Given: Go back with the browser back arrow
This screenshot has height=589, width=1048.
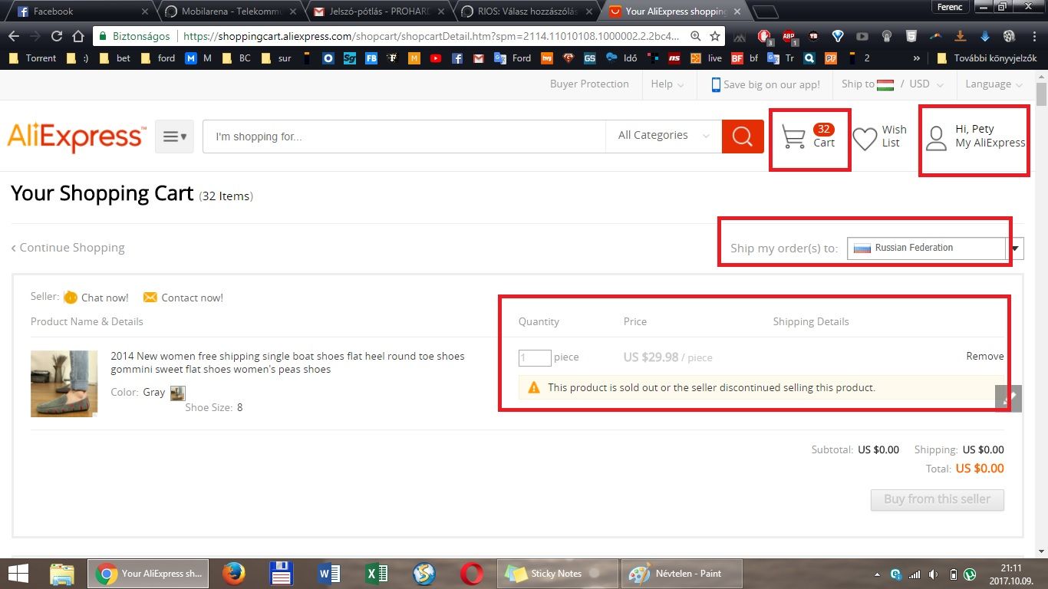Looking at the screenshot, I should coord(14,36).
